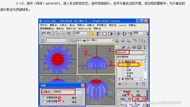
Task: Select the Move tool in the toolbar
Action: click(118, 34)
